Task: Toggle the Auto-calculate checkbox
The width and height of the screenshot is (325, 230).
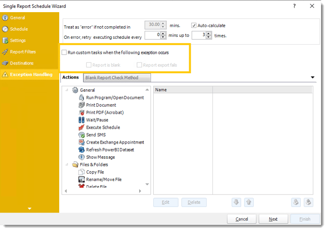Action: click(194, 26)
